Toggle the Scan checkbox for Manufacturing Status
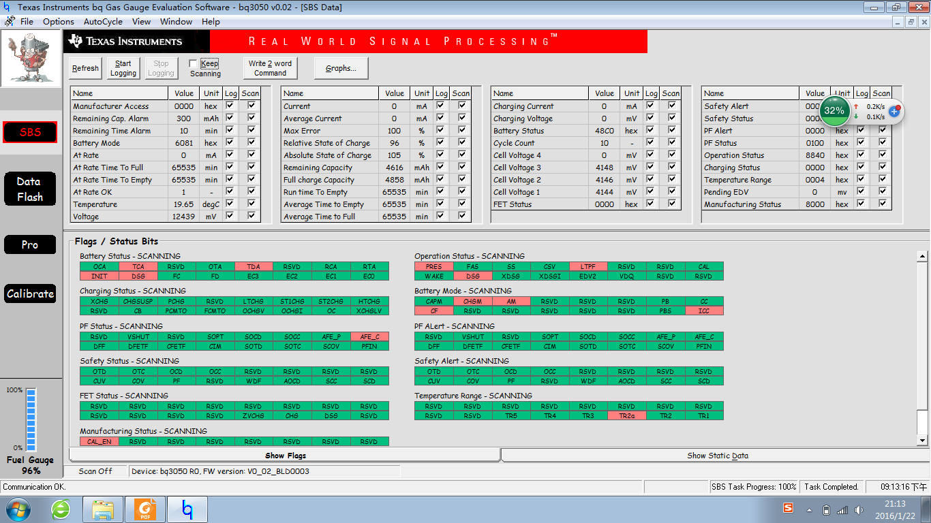Viewport: 931px width, 523px height. coord(883,204)
